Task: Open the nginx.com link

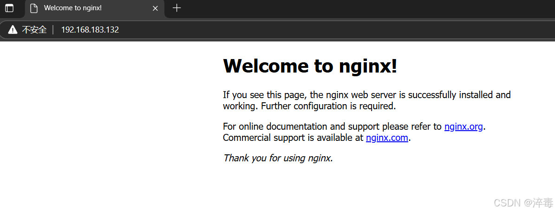Action: click(387, 138)
